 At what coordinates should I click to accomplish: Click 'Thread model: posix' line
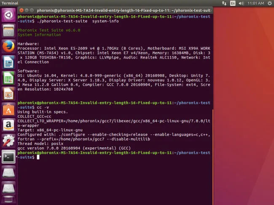coord(40,144)
